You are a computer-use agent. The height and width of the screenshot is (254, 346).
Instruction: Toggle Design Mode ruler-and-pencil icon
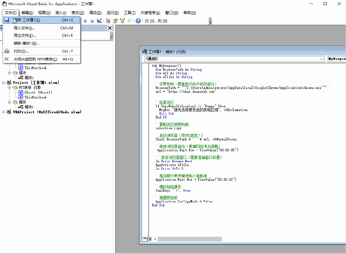(99, 21)
